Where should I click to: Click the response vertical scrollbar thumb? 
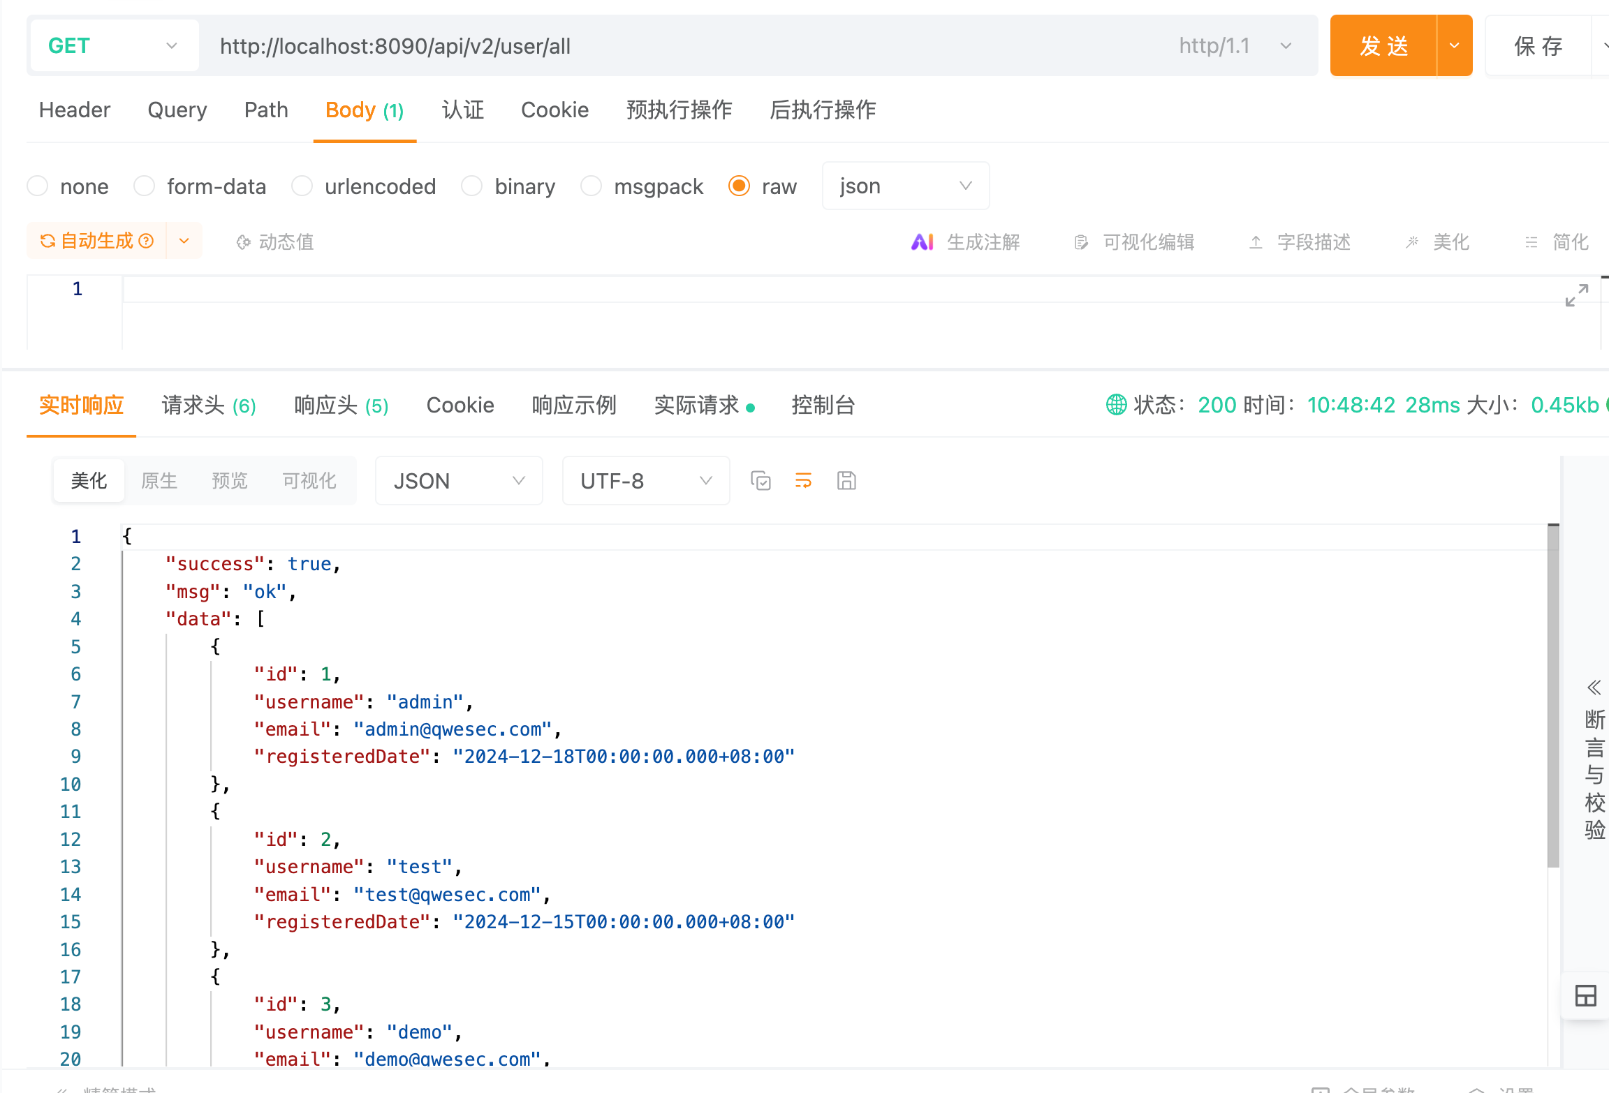(x=1553, y=694)
